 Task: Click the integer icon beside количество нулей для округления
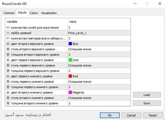click(x=8, y=28)
